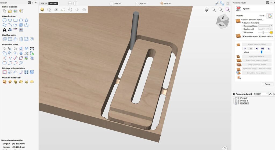Switch to the Vue 2D tab

pyautogui.click(x=44, y=3)
